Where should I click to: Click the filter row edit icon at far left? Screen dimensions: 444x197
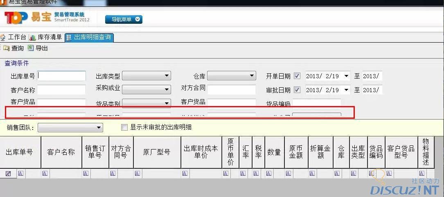point(8,174)
